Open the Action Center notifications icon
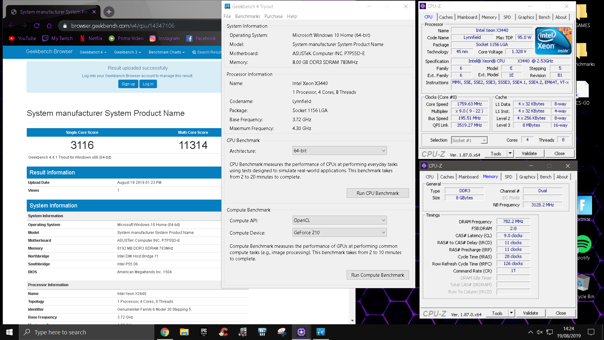The height and width of the screenshot is (340, 604). (591, 332)
